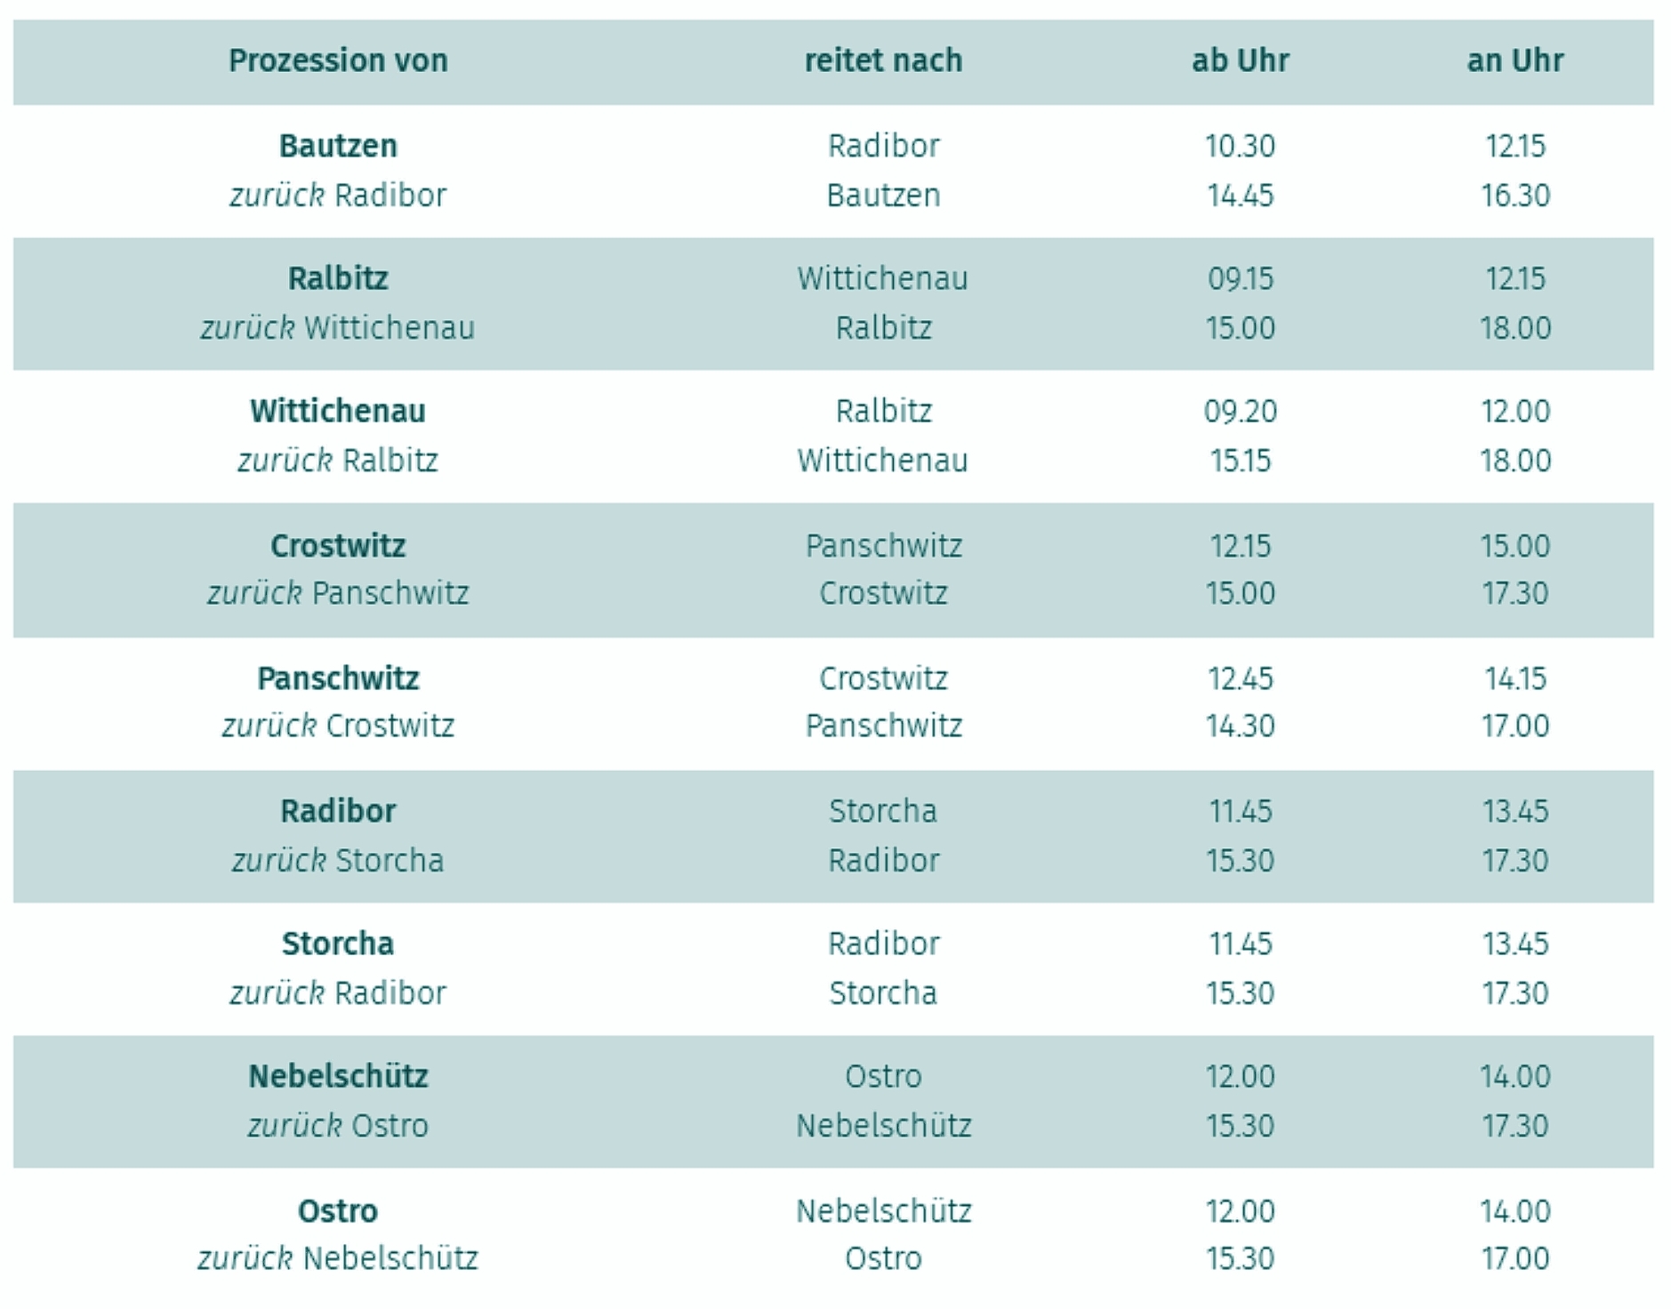Click the bold Crostwitz procession entry

[338, 545]
